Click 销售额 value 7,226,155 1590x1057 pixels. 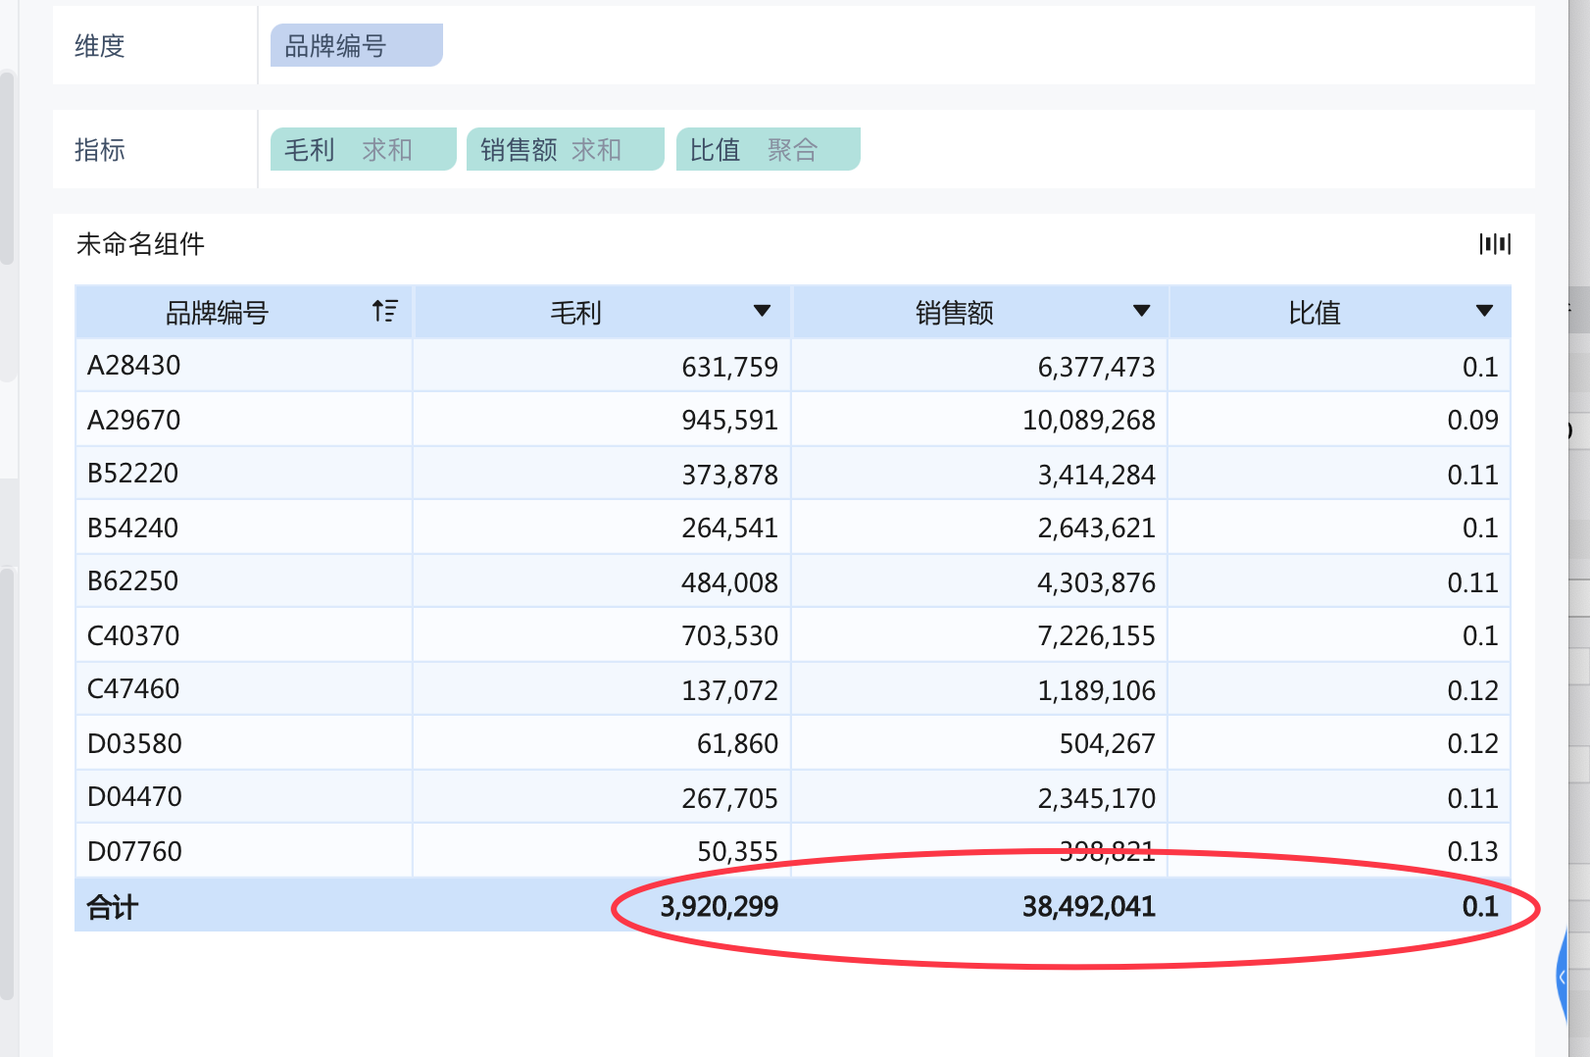coord(1096,636)
